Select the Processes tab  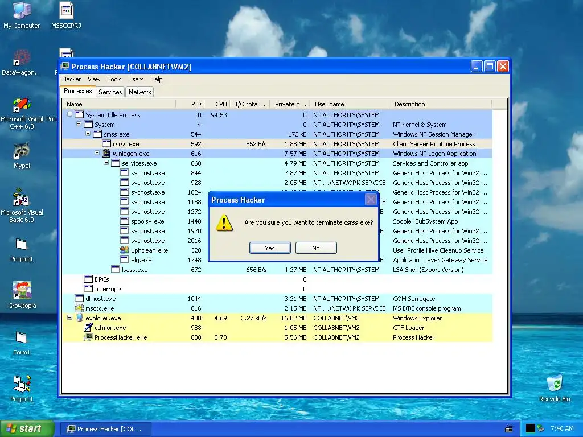point(77,91)
